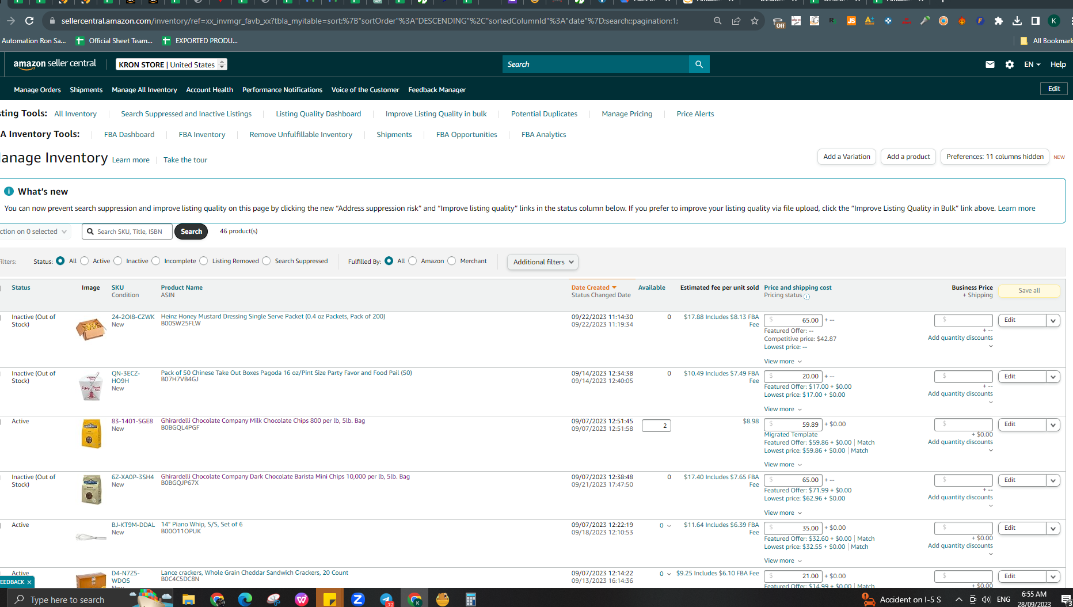Screen dimensions: 1073x607
Task: Click the info icon beside Pricing status
Action: click(806, 297)
